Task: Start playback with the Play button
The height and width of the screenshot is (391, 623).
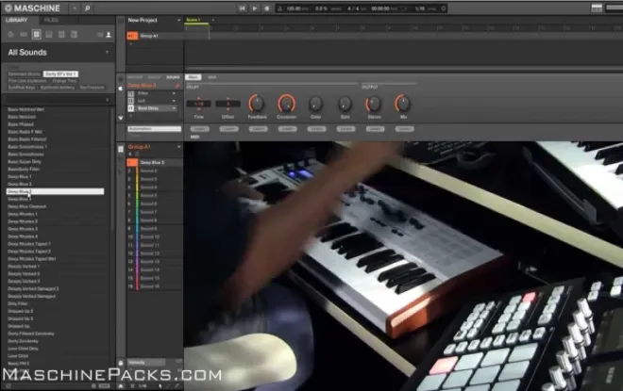Action: pyautogui.click(x=255, y=8)
